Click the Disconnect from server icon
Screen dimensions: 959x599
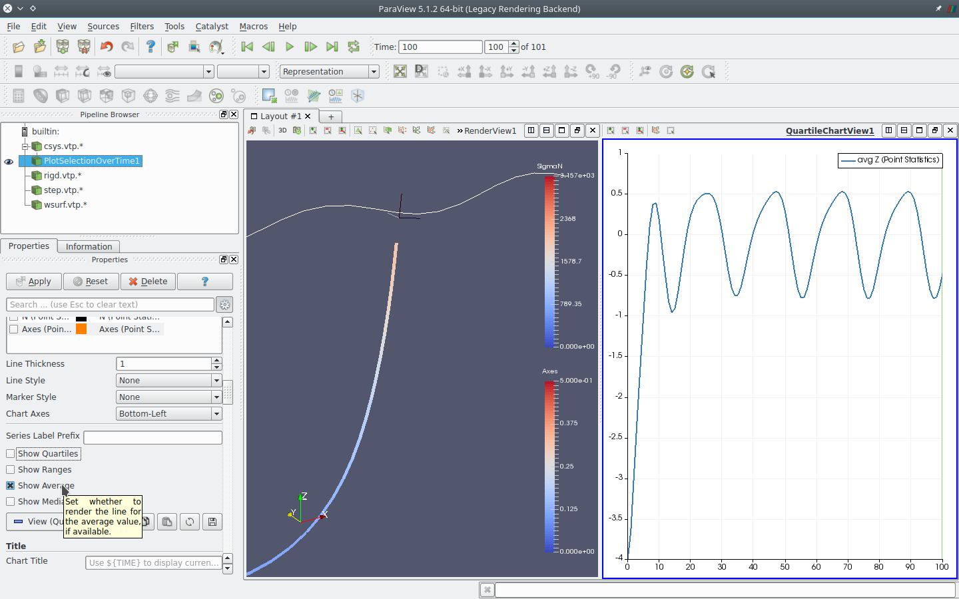84,47
